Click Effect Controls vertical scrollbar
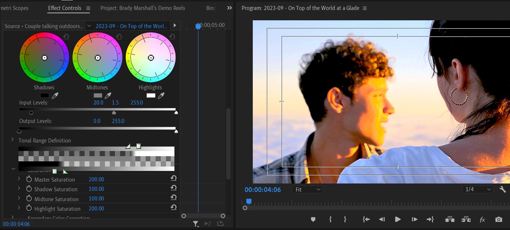Screen dimensions: 510x230 click(228, 144)
